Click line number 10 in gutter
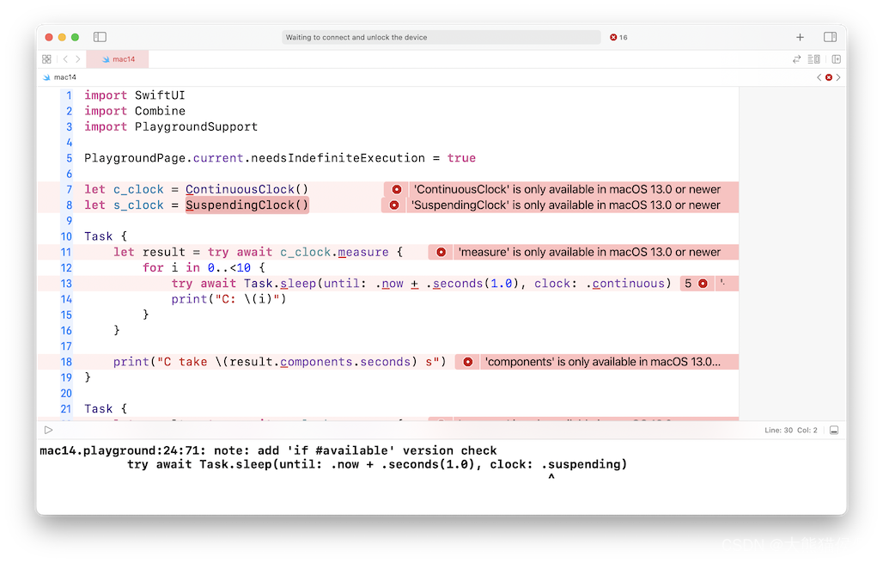Viewport: 883px width, 563px height. coord(66,236)
